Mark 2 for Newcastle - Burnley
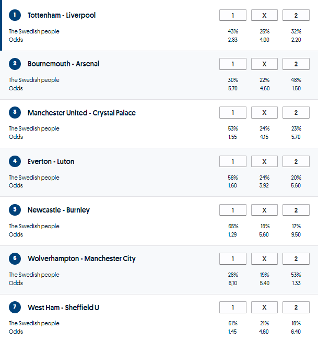This screenshot has height=342, width=318. 296,210
